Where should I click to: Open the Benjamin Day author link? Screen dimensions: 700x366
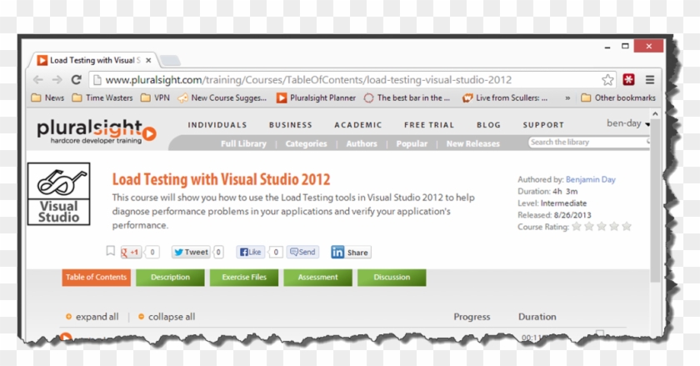[x=591, y=179]
